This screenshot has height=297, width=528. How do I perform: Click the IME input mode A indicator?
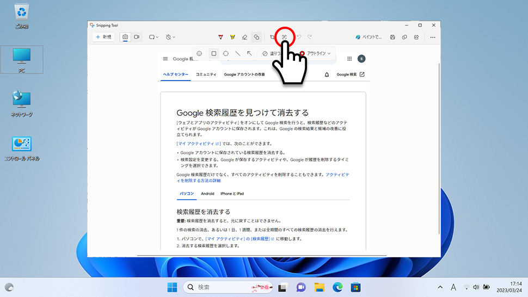tap(453, 287)
